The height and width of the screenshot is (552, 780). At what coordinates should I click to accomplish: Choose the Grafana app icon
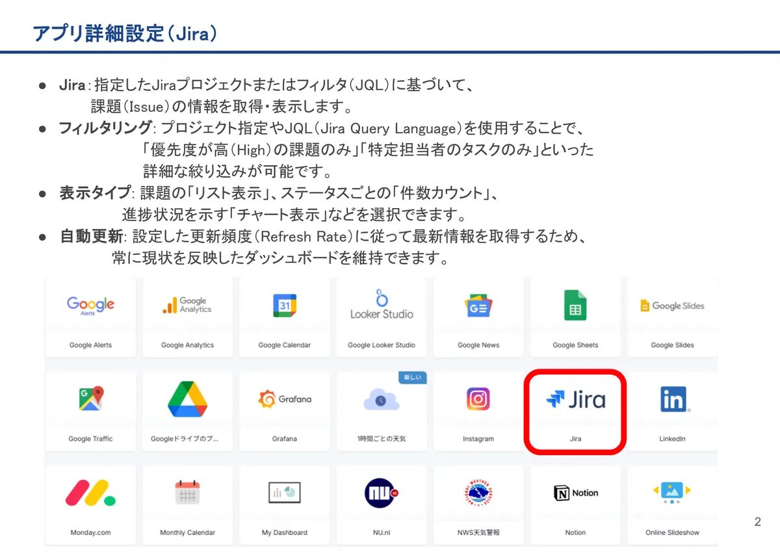(284, 399)
